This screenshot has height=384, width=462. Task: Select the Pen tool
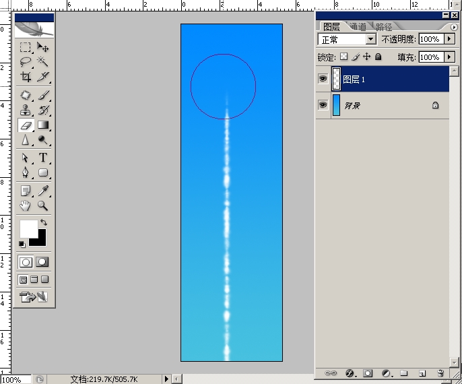(x=26, y=172)
